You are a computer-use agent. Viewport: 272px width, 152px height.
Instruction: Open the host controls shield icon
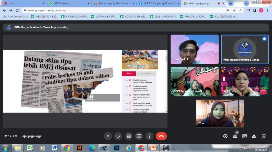pyautogui.click(x=263, y=136)
